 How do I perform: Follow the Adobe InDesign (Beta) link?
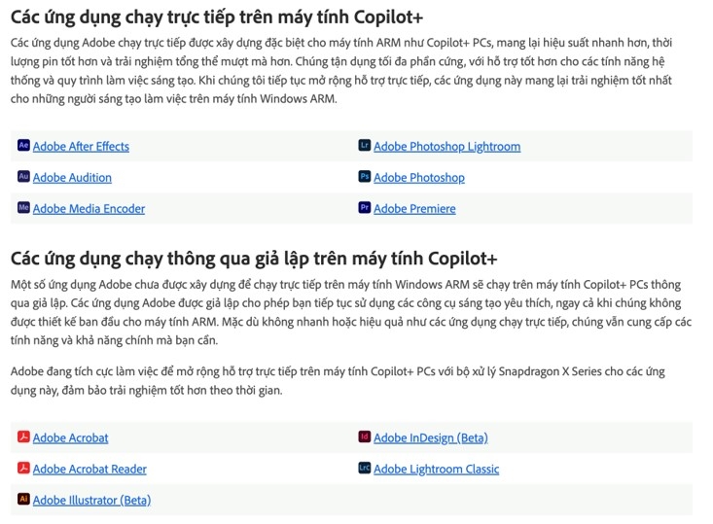click(431, 438)
